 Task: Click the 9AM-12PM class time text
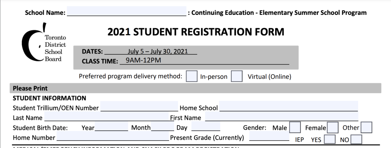pos(143,60)
